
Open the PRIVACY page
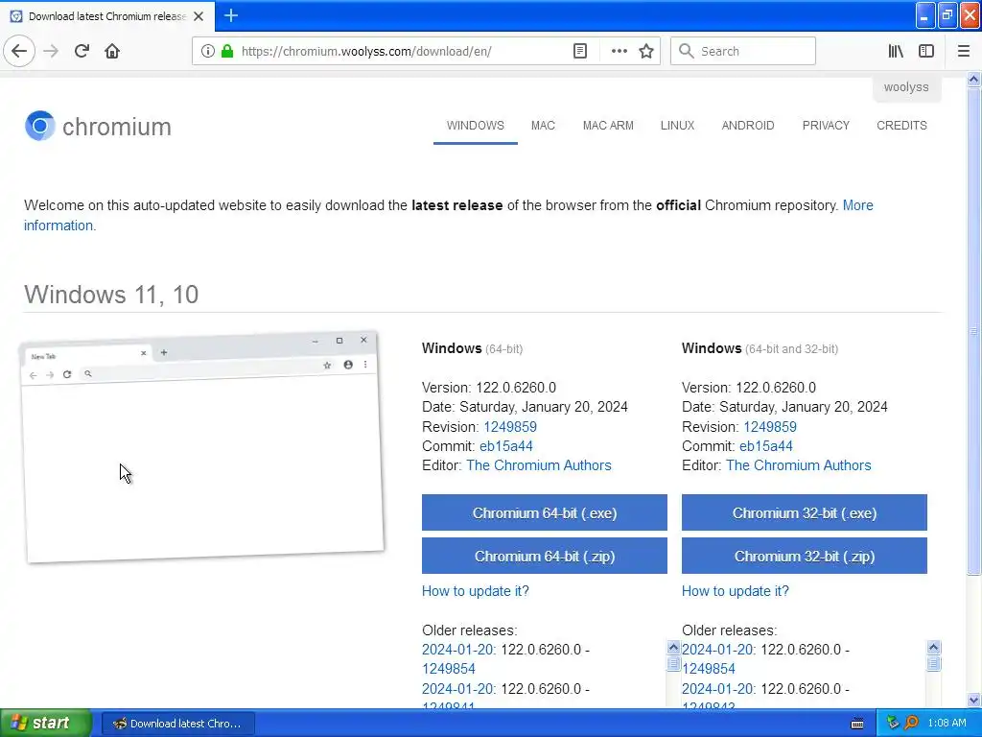tap(826, 126)
